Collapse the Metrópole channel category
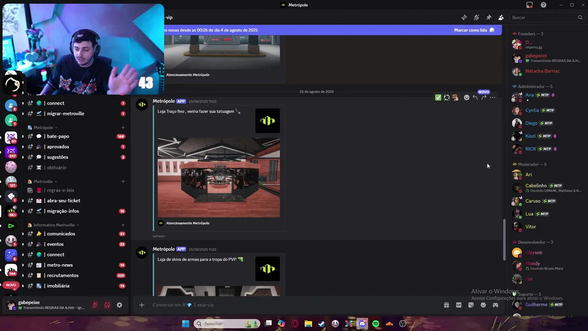Screen dimensions: 588x331 (42, 127)
